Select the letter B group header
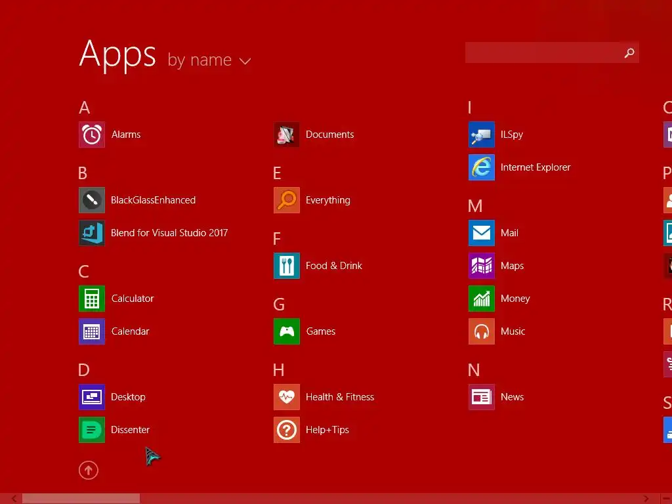The width and height of the screenshot is (672, 504). point(83,173)
